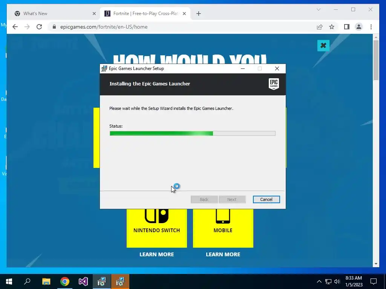This screenshot has width=386, height=289.
Task: Open the Chrome three-dot menu
Action: click(x=371, y=27)
